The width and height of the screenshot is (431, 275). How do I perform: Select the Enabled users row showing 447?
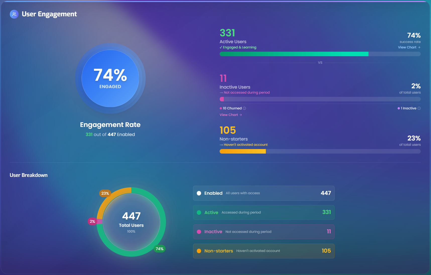264,193
